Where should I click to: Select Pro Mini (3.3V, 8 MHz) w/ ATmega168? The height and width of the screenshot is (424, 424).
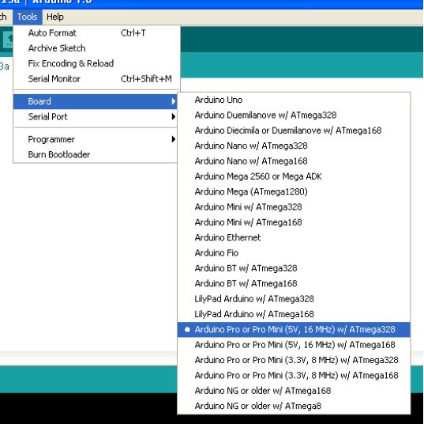(294, 376)
